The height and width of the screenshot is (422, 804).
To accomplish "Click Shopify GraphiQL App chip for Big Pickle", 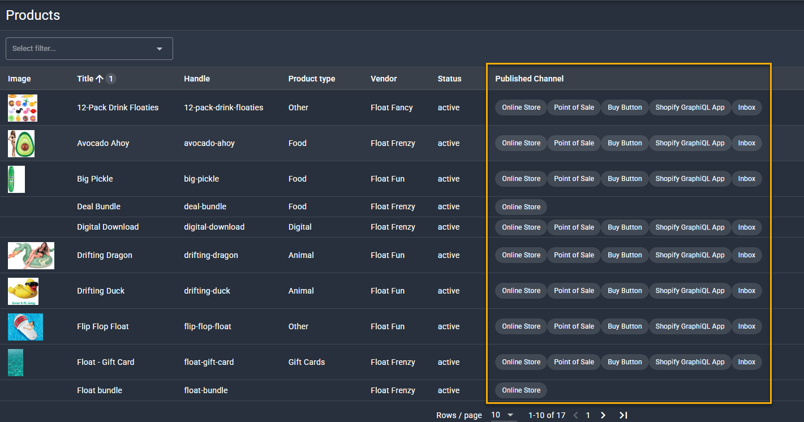I will [690, 179].
